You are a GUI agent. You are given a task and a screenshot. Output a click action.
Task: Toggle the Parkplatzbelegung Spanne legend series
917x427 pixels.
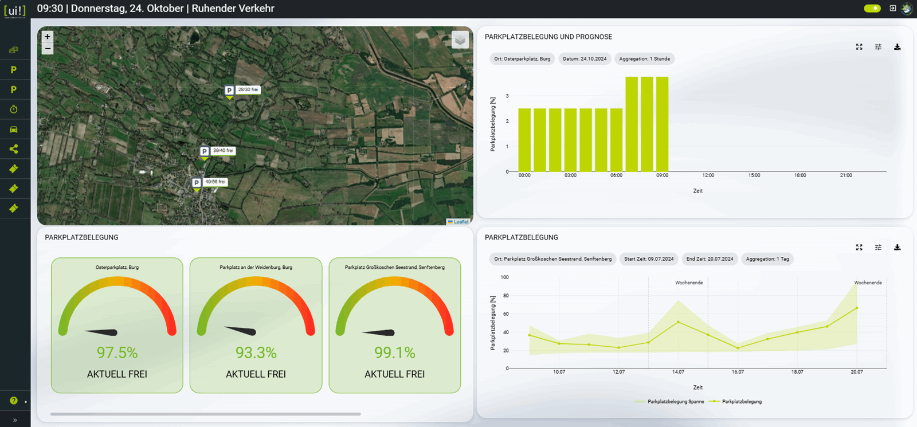(x=669, y=402)
